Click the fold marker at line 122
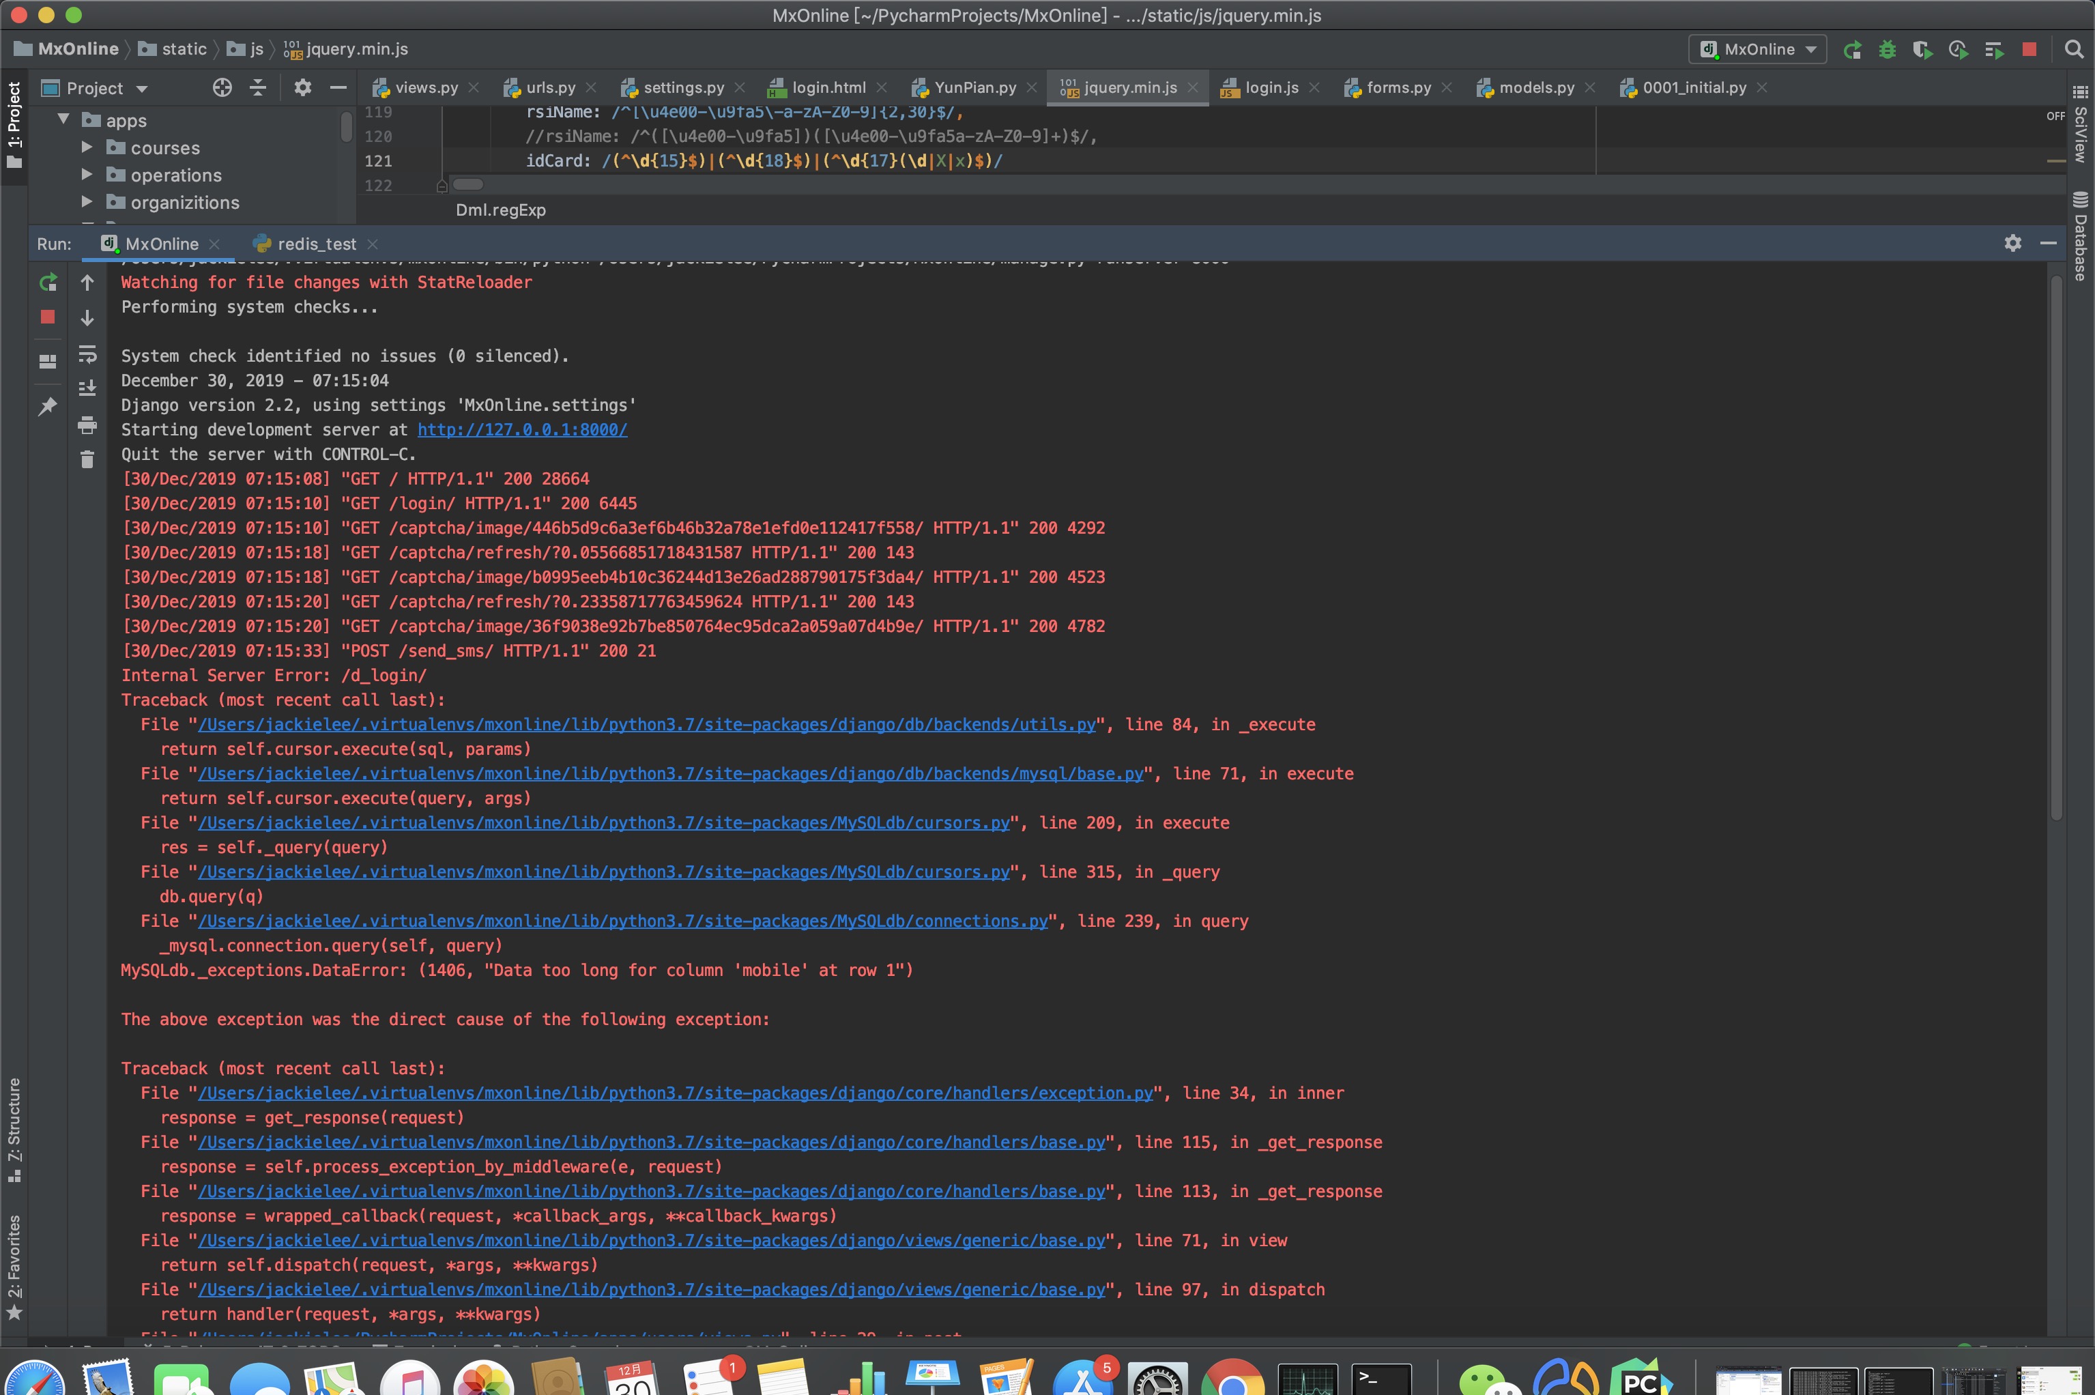The image size is (2095, 1395). (x=442, y=186)
